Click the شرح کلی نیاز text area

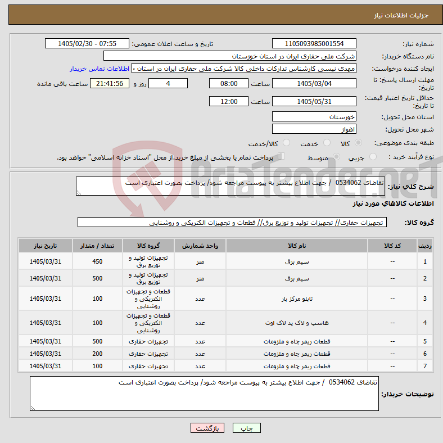230,186
